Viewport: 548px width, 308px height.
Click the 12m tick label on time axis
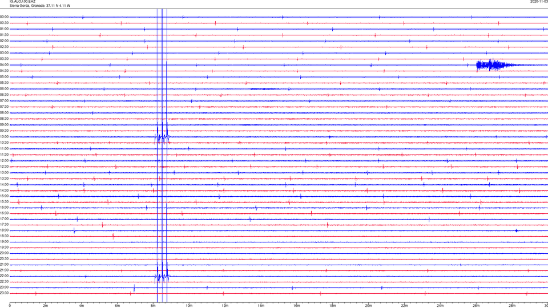pyautogui.click(x=225, y=306)
